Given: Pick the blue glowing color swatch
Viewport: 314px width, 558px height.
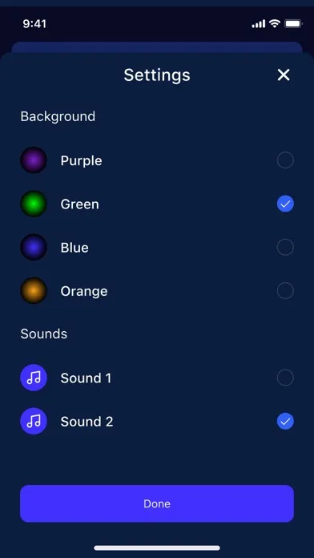Looking at the screenshot, I should coord(34,247).
